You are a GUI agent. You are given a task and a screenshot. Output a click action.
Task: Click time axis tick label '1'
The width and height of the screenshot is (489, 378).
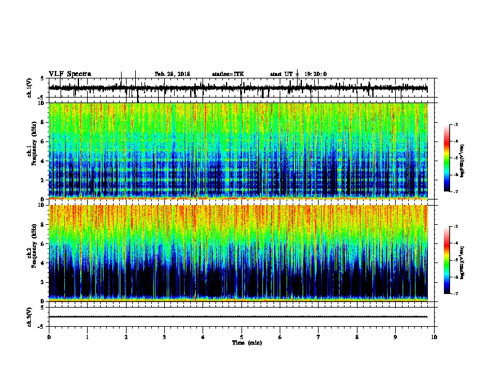click(x=87, y=337)
